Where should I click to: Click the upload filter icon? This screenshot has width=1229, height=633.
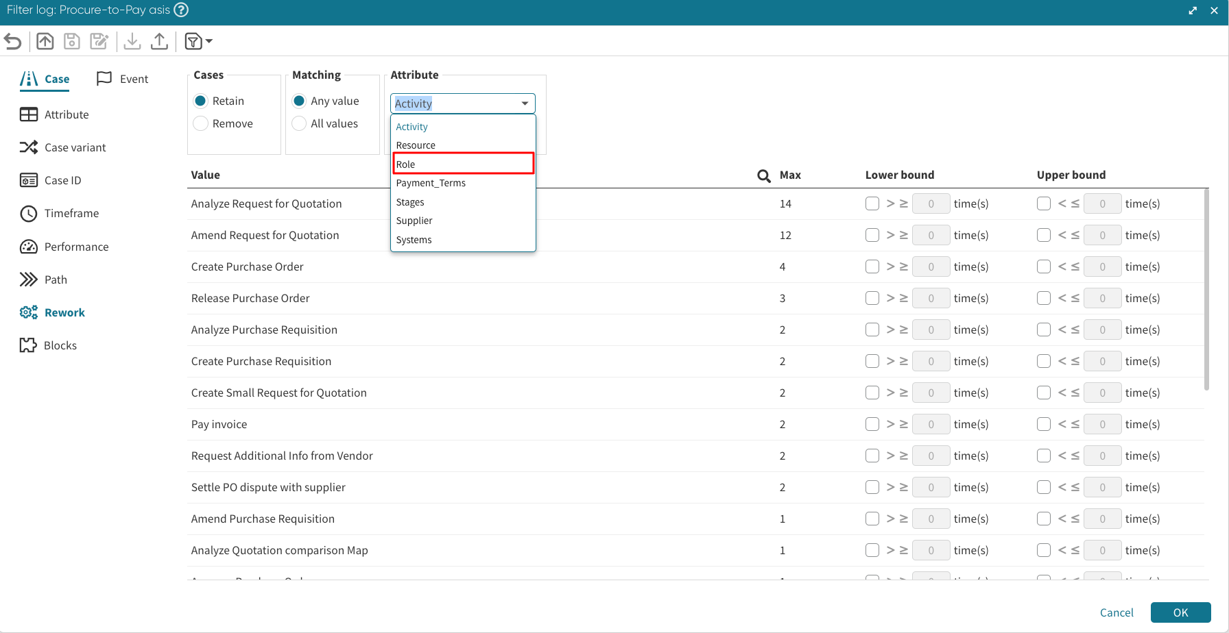(159, 42)
